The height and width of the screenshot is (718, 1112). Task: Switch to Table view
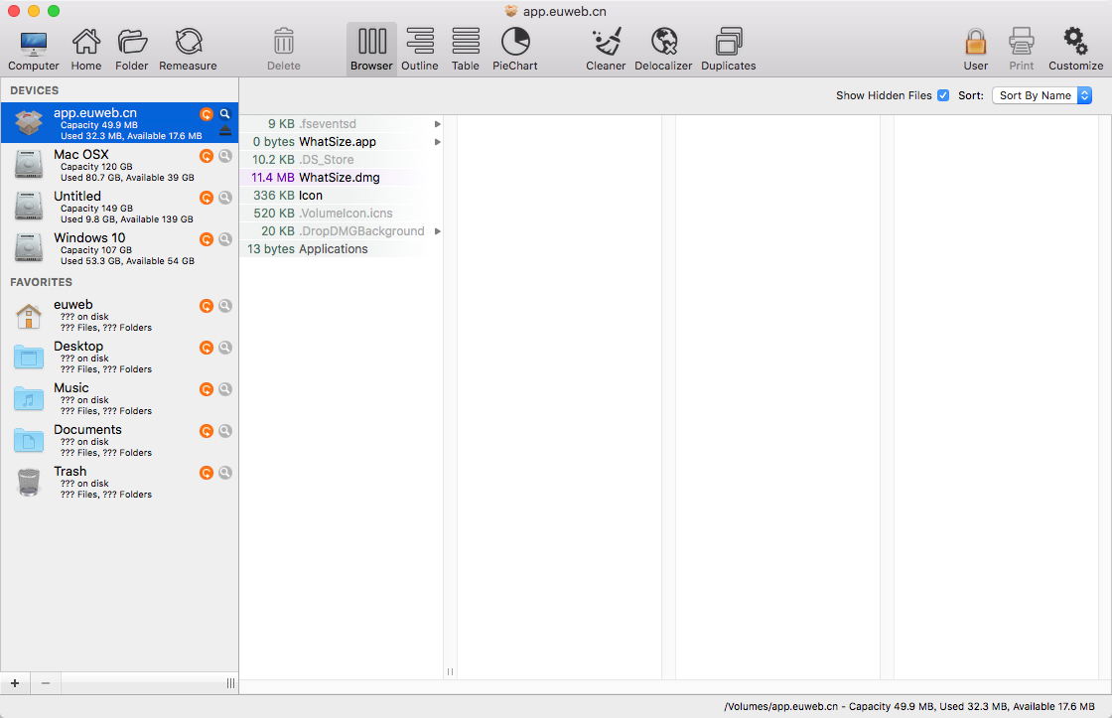[466, 50]
